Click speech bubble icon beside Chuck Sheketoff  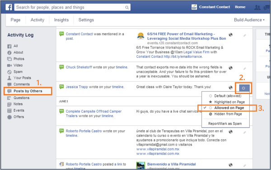[61, 67]
